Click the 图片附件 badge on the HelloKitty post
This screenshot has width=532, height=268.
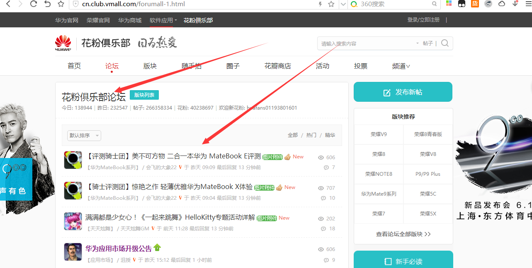[x=267, y=218]
